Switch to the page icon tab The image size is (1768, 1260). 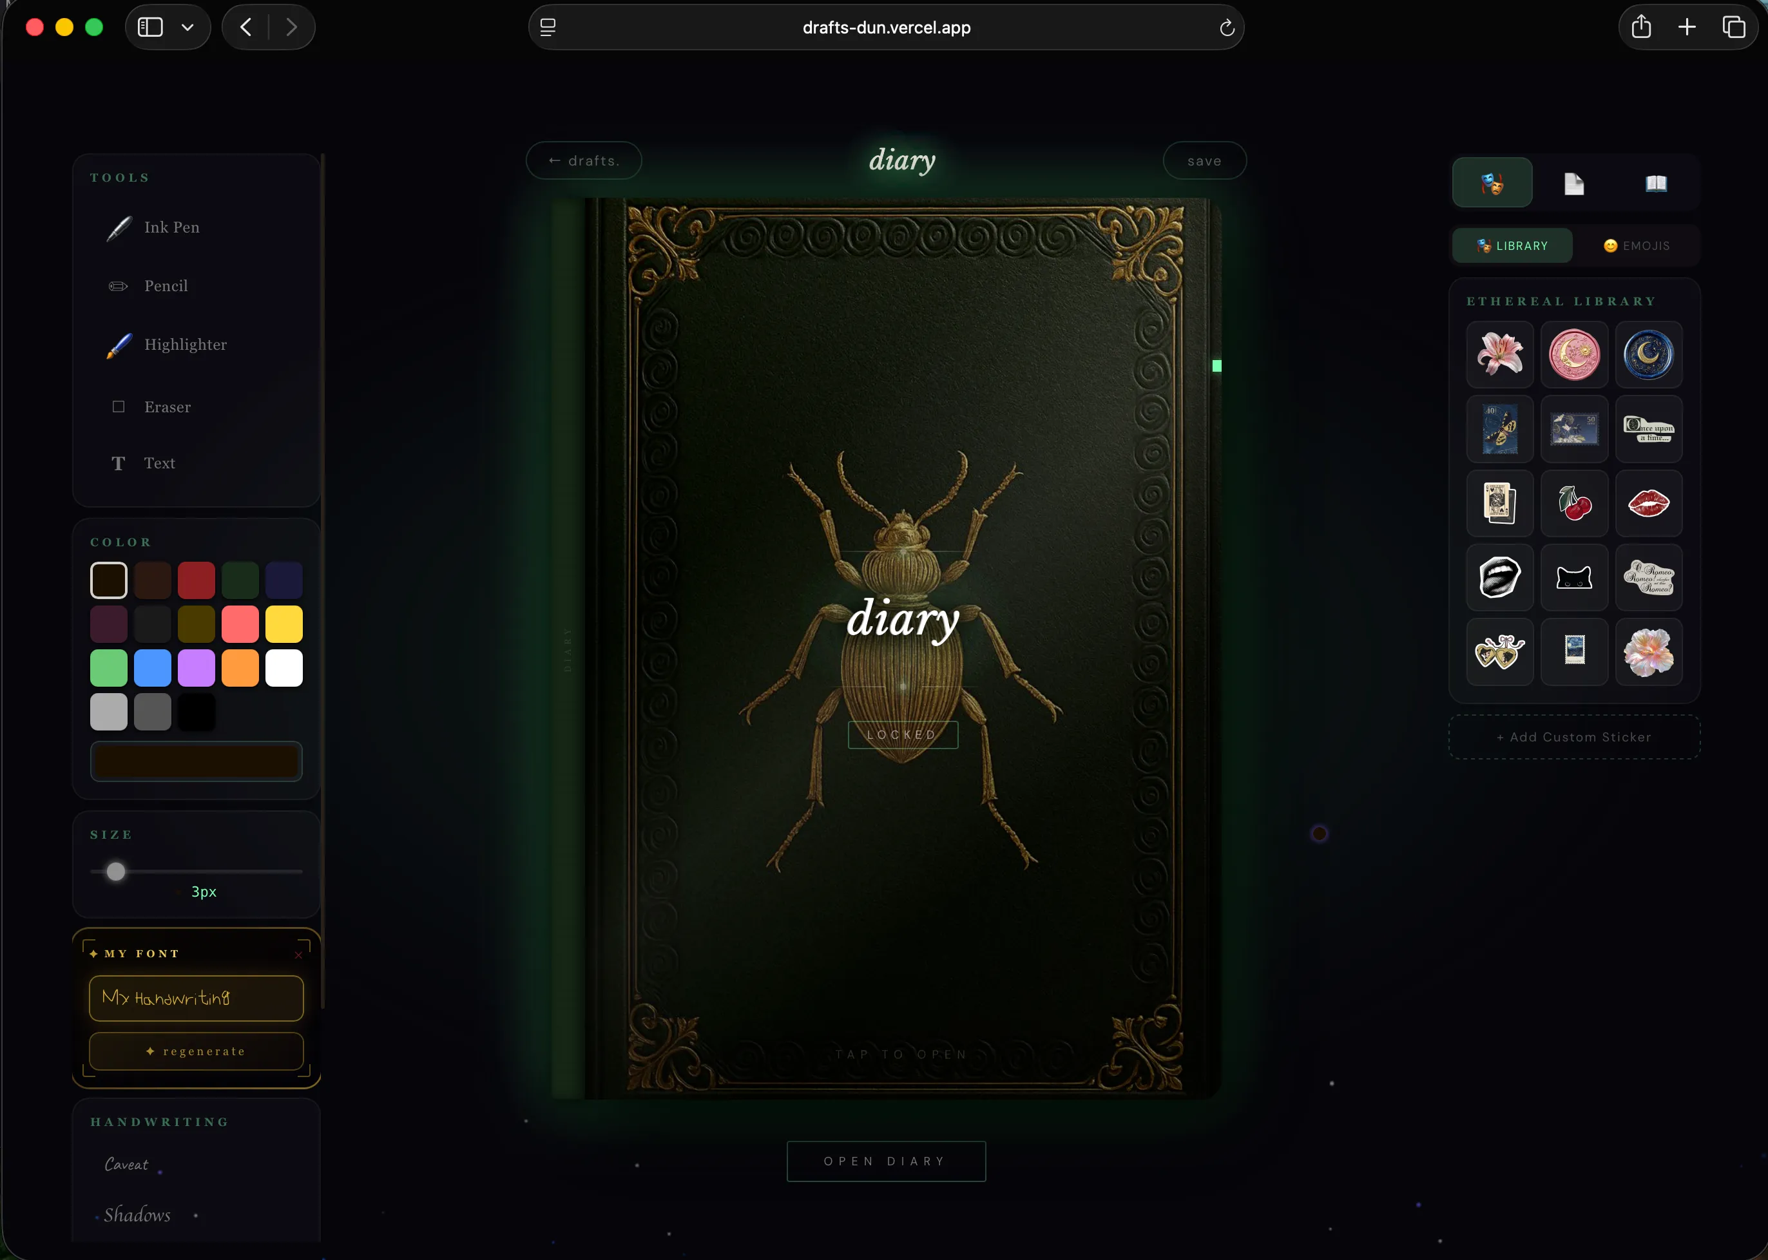point(1573,183)
